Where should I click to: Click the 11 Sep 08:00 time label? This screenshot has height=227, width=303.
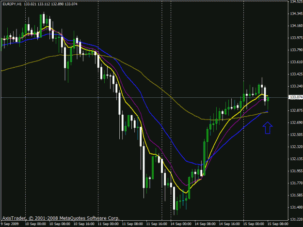[x=132, y=224]
